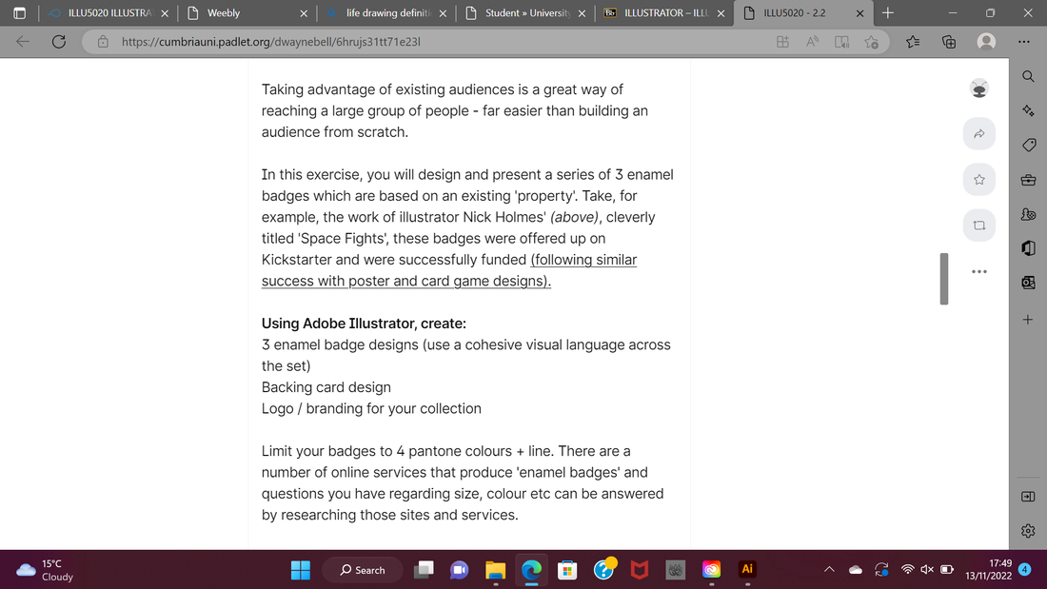The height and width of the screenshot is (589, 1047).
Task: Open the clock showing 17:49 13/11/2022
Action: [988, 570]
